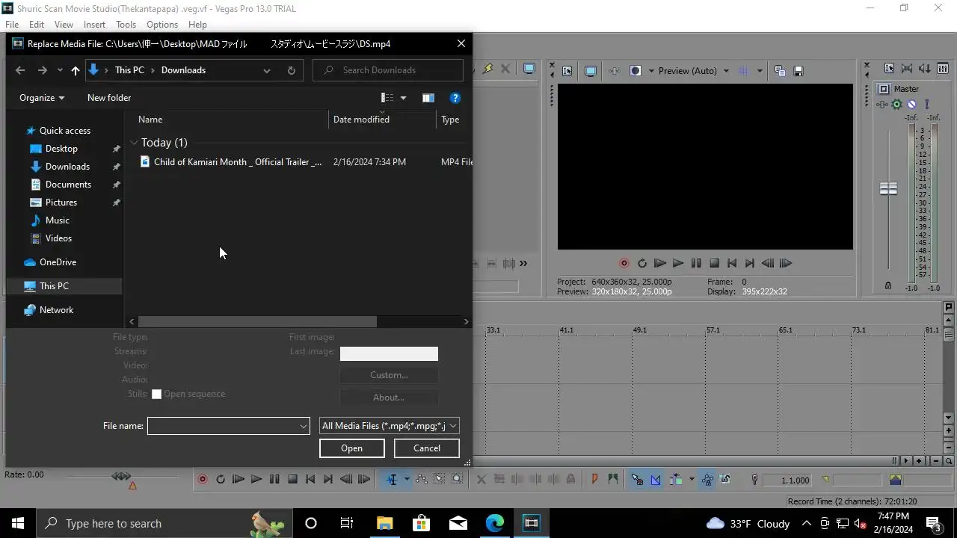Screen dimensions: 957x538
Task: Open the Split Screen View dropdown arrow
Action: (650, 71)
